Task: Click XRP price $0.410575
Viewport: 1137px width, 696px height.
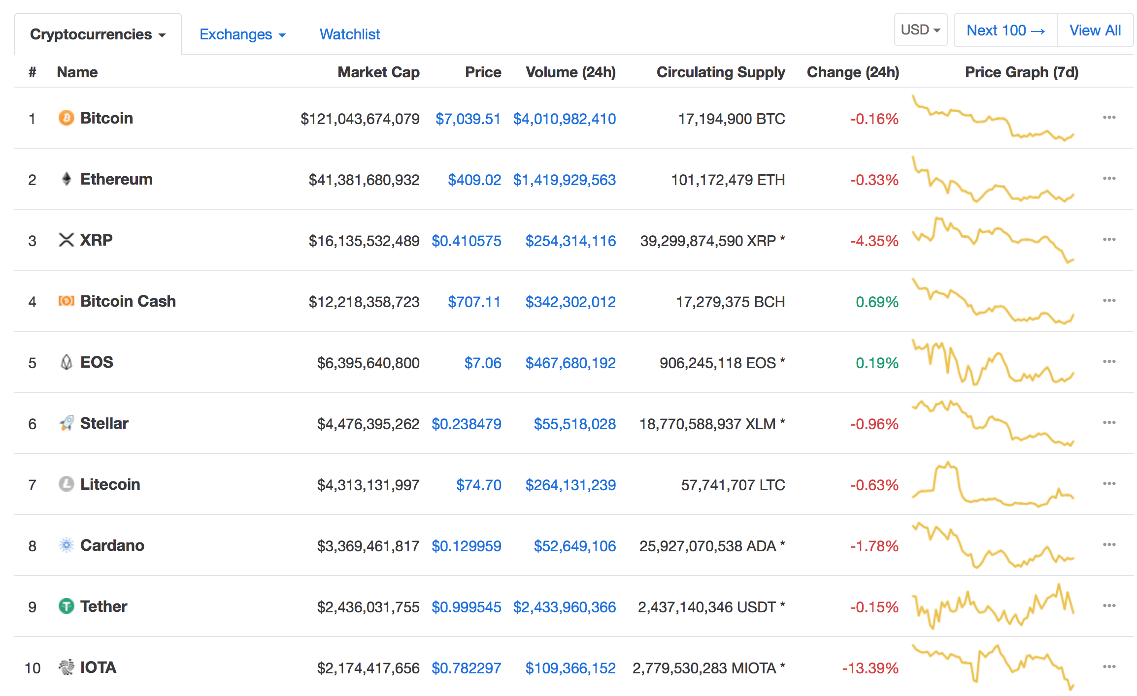Action: [467, 241]
